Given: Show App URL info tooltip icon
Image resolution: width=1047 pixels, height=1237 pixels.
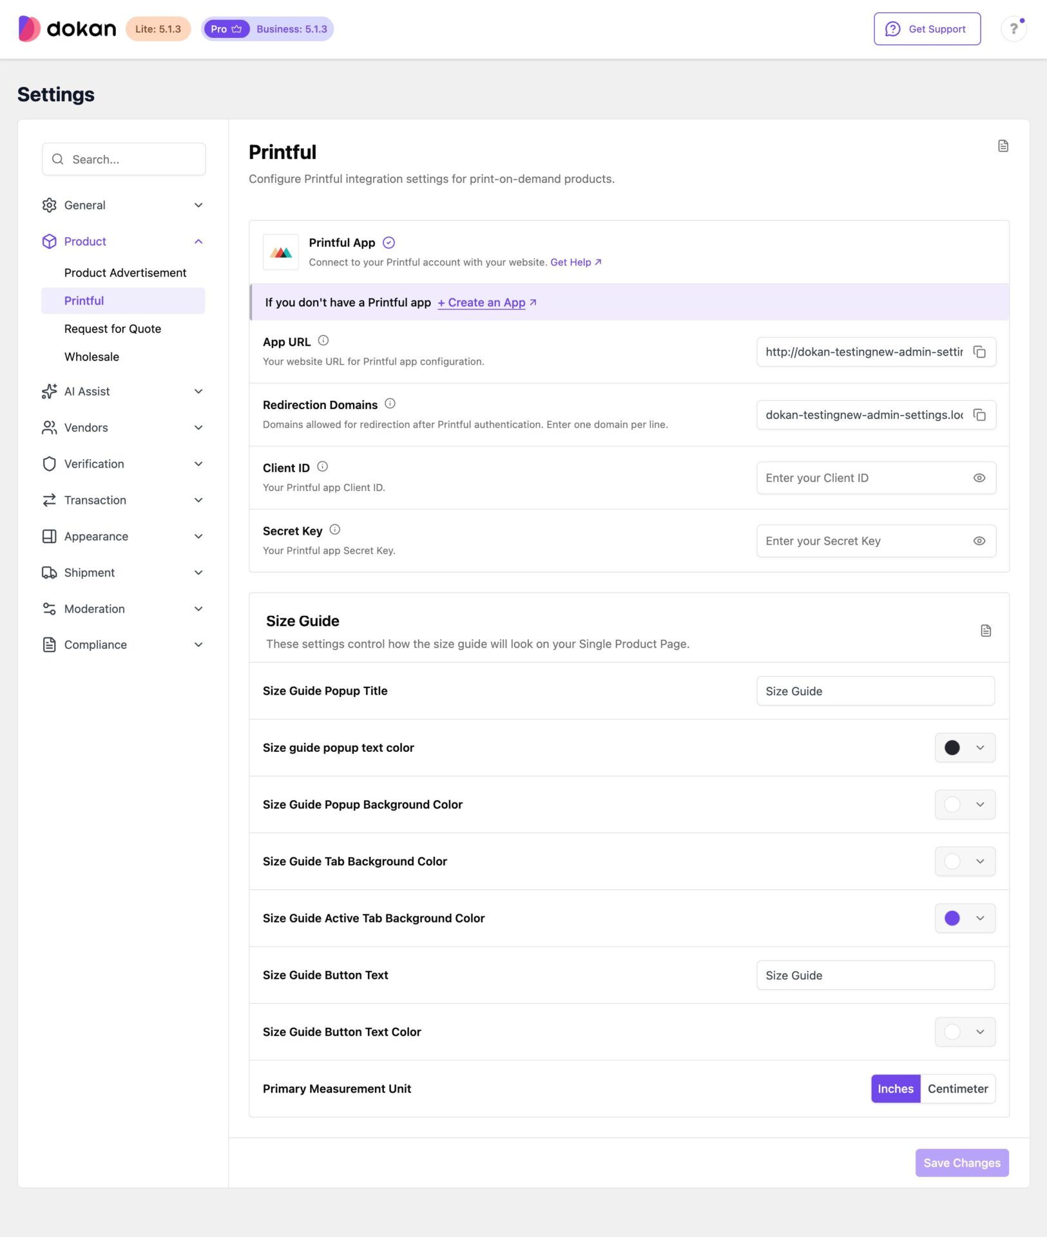Looking at the screenshot, I should [323, 341].
